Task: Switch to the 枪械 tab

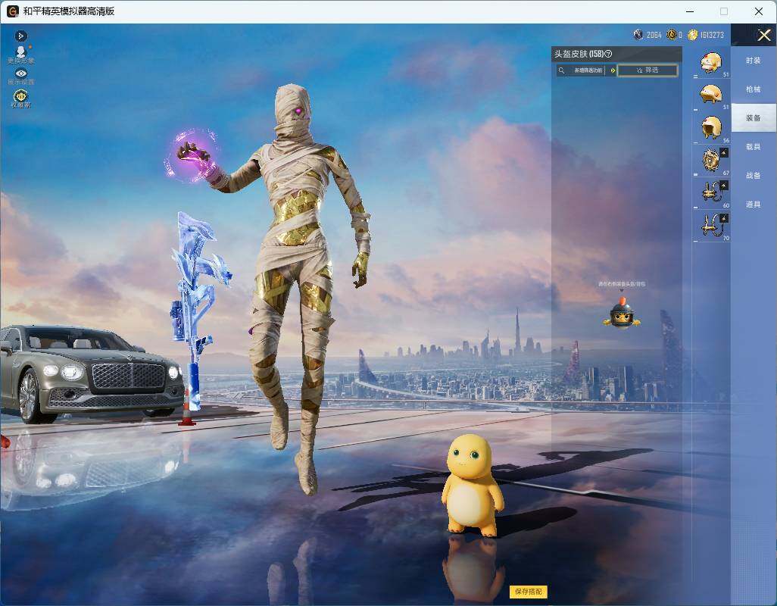Action: pos(754,89)
